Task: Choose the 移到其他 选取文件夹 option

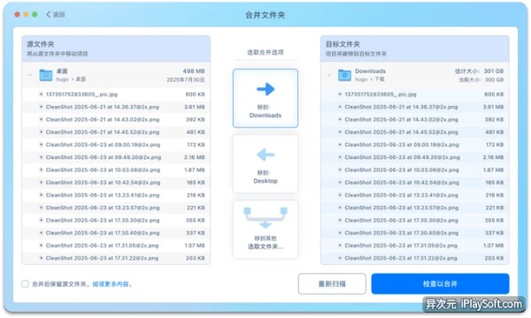Action: 265,230
